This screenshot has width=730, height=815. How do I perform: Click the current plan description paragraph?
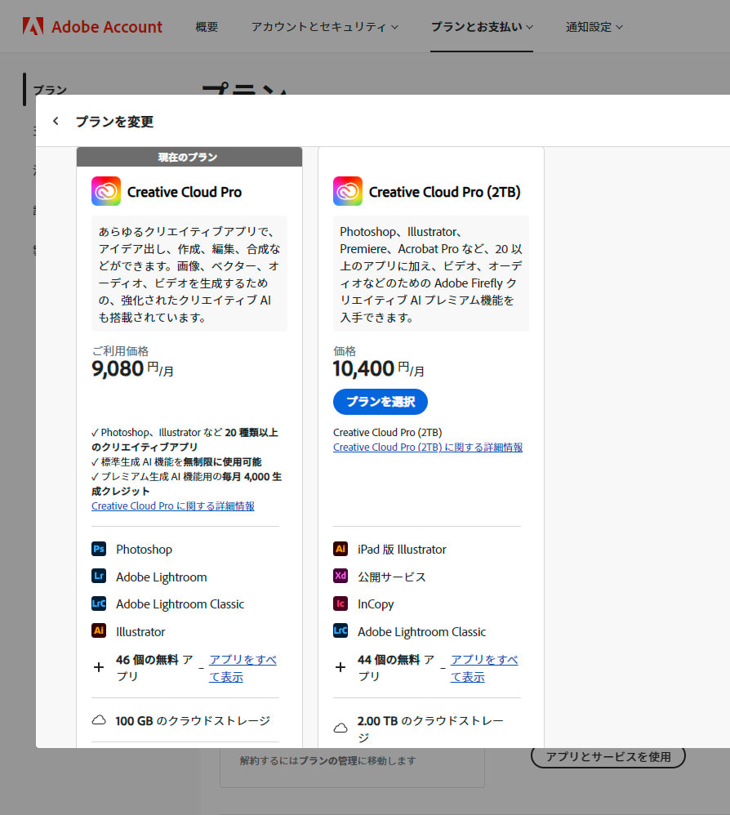coord(189,274)
